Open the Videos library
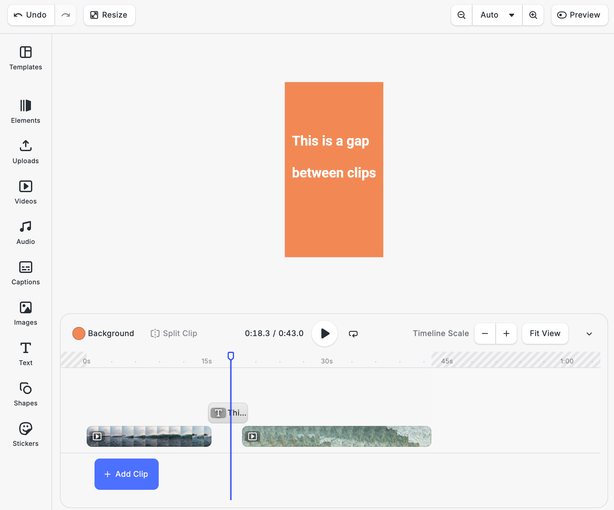 (25, 192)
